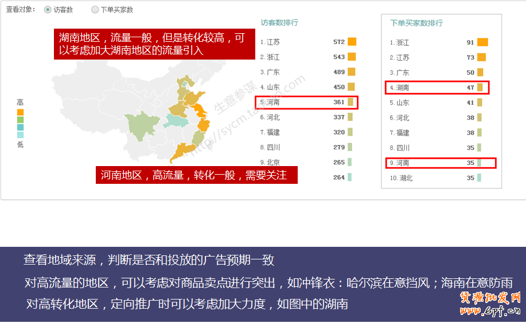Click 8.四川 in buyer ranking
The height and width of the screenshot is (323, 526).
[399, 148]
